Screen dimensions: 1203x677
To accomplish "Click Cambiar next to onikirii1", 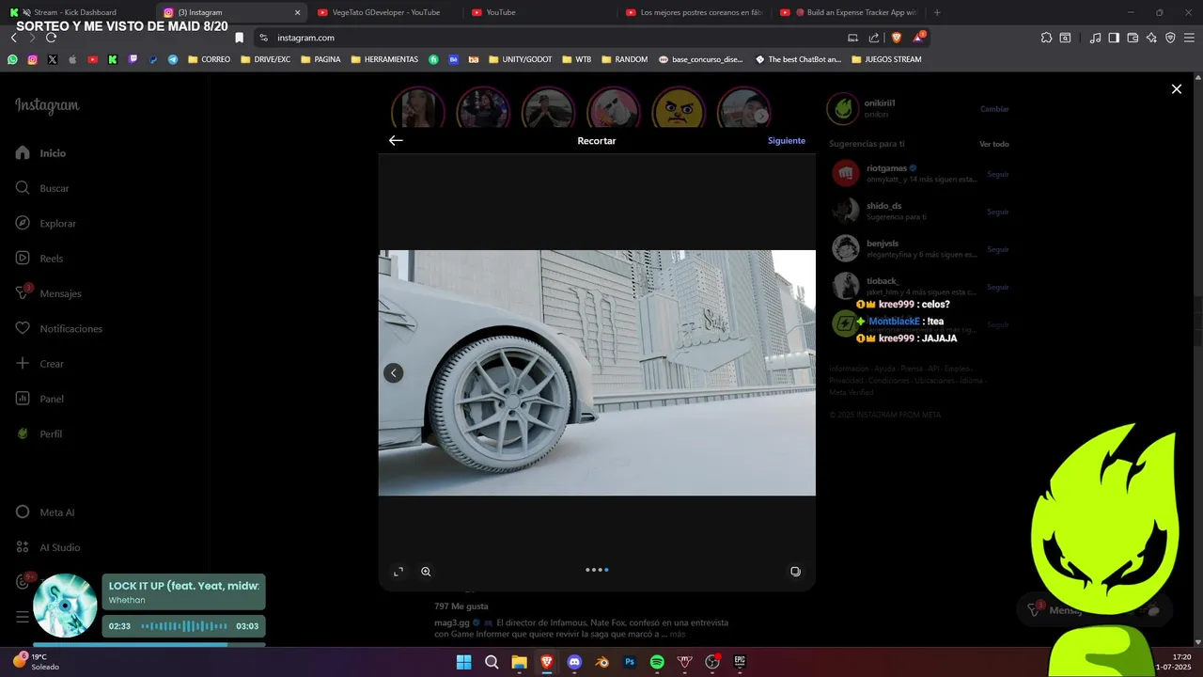I will point(994,109).
